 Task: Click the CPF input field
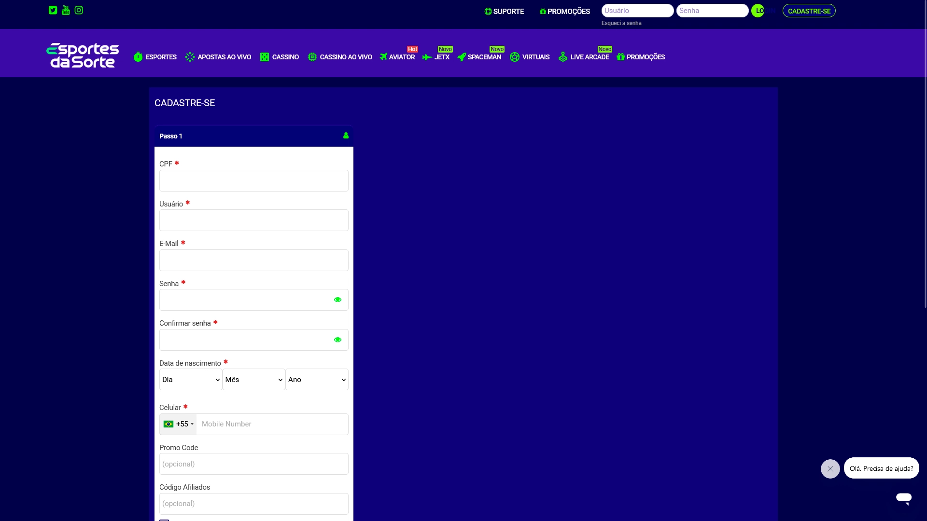254,180
